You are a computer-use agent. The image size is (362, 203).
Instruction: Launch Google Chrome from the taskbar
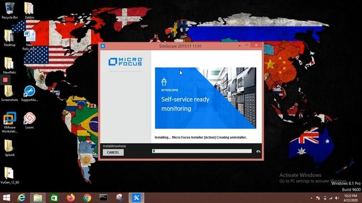(x=87, y=198)
